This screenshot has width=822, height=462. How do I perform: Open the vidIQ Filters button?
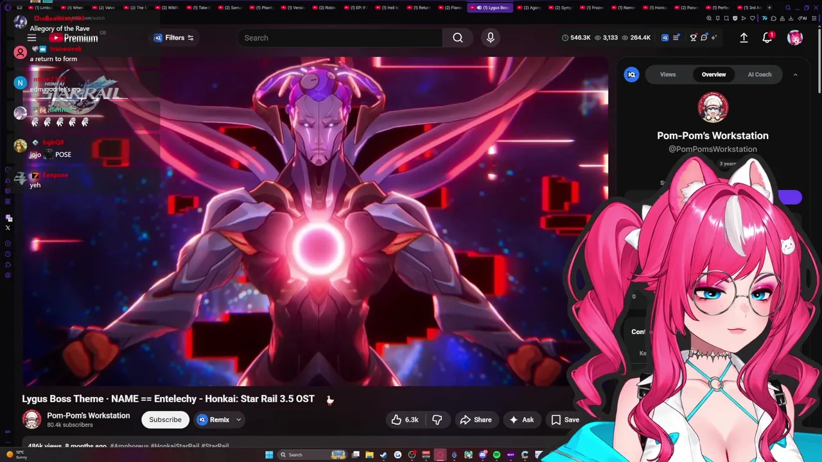pos(174,38)
